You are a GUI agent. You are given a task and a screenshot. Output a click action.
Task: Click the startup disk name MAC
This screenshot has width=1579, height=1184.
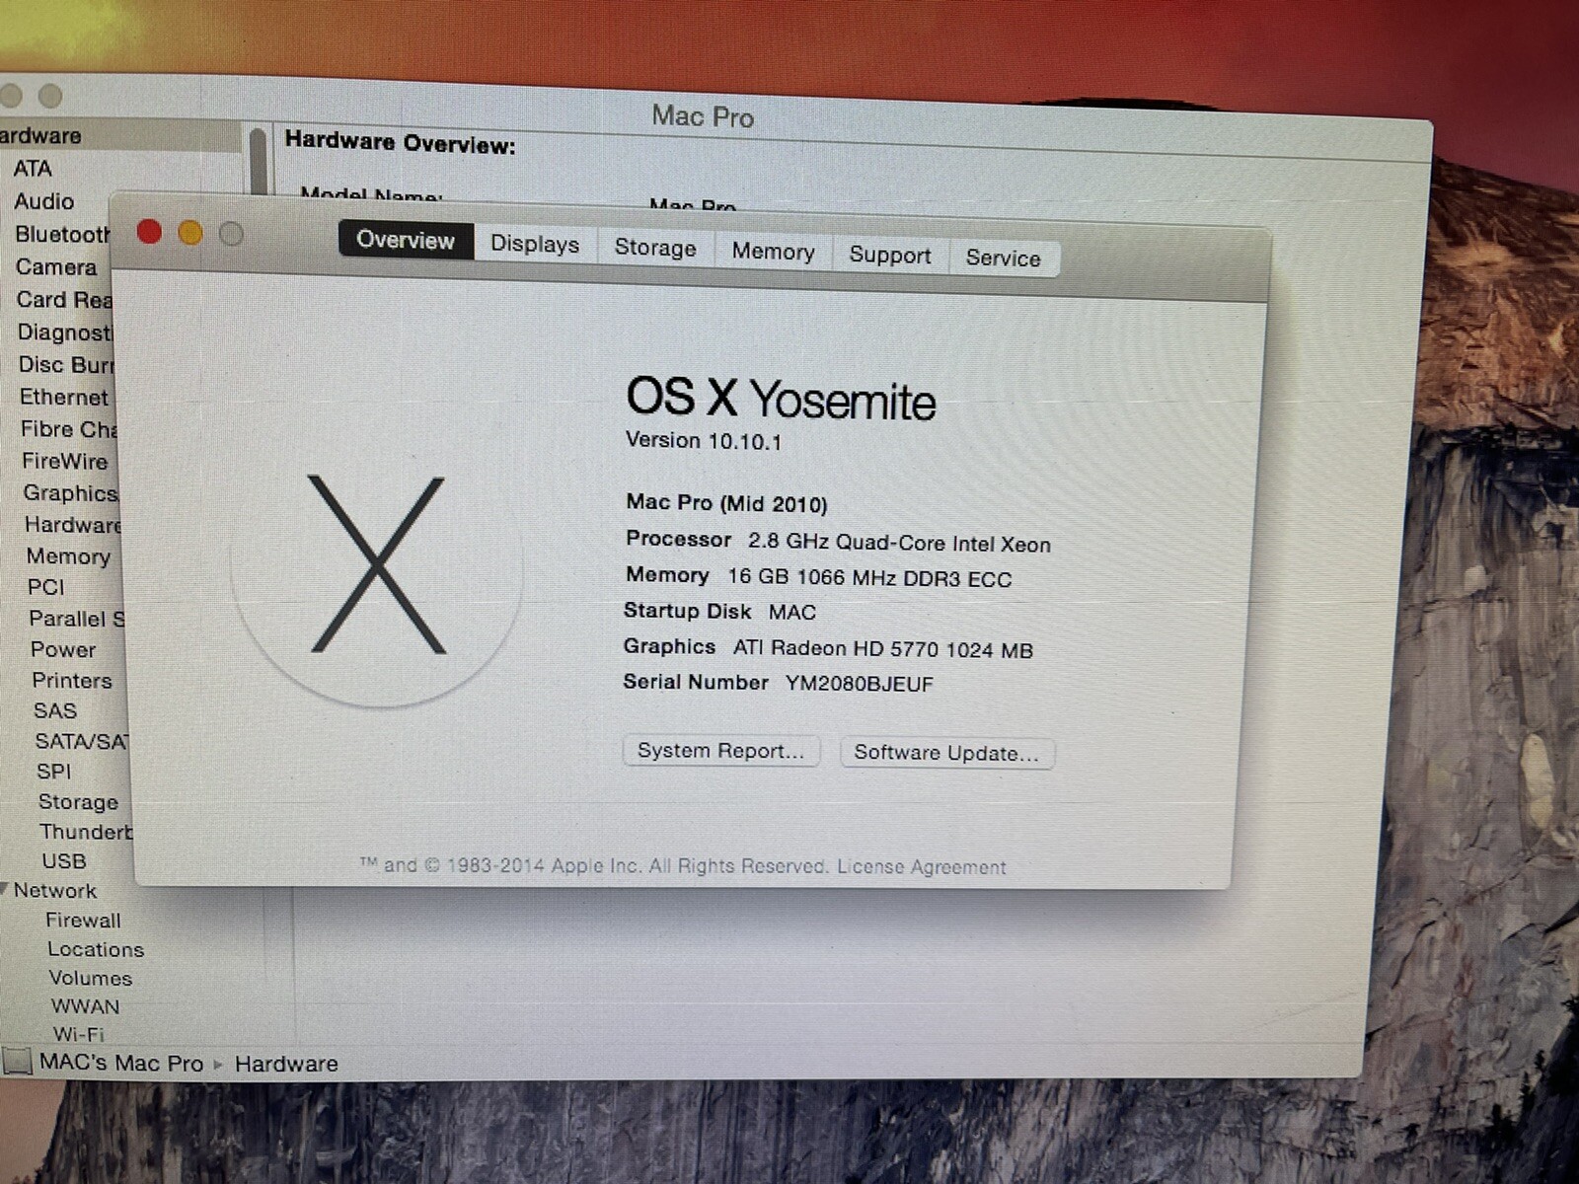tap(792, 612)
